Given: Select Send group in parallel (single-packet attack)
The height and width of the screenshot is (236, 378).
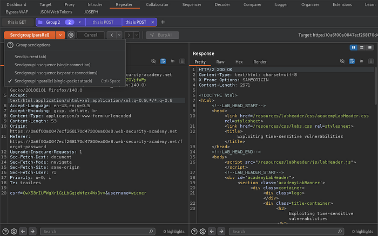Looking at the screenshot, I should pyautogui.click(x=53, y=81).
